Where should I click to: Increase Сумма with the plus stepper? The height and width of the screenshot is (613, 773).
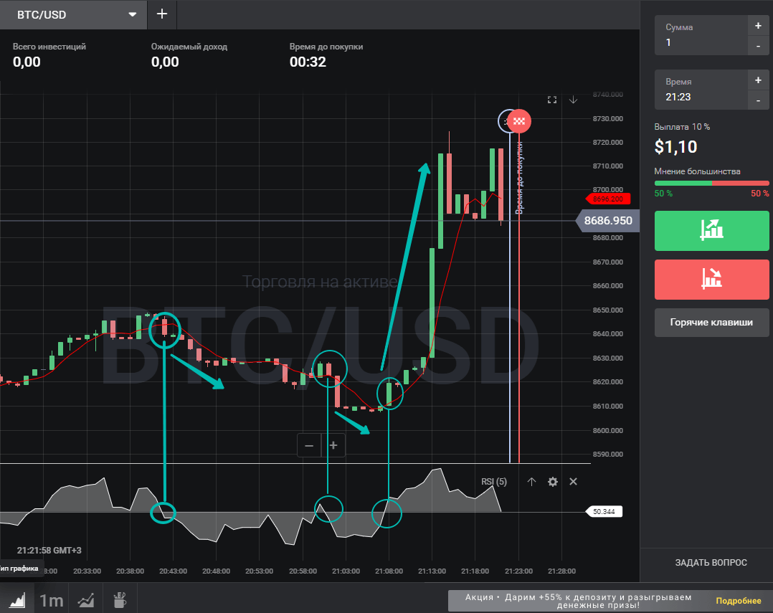tap(758, 27)
